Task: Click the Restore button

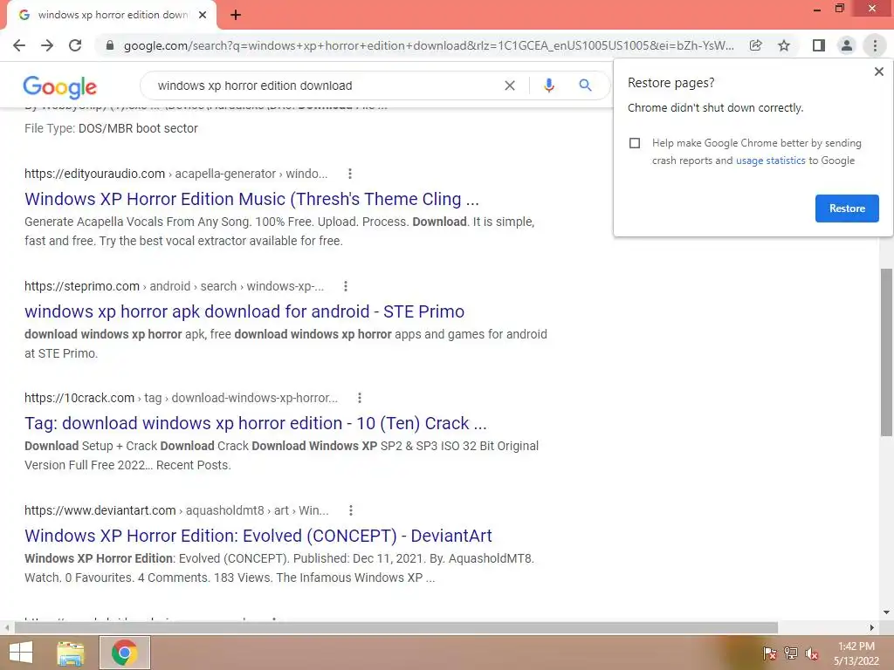Action: point(847,209)
